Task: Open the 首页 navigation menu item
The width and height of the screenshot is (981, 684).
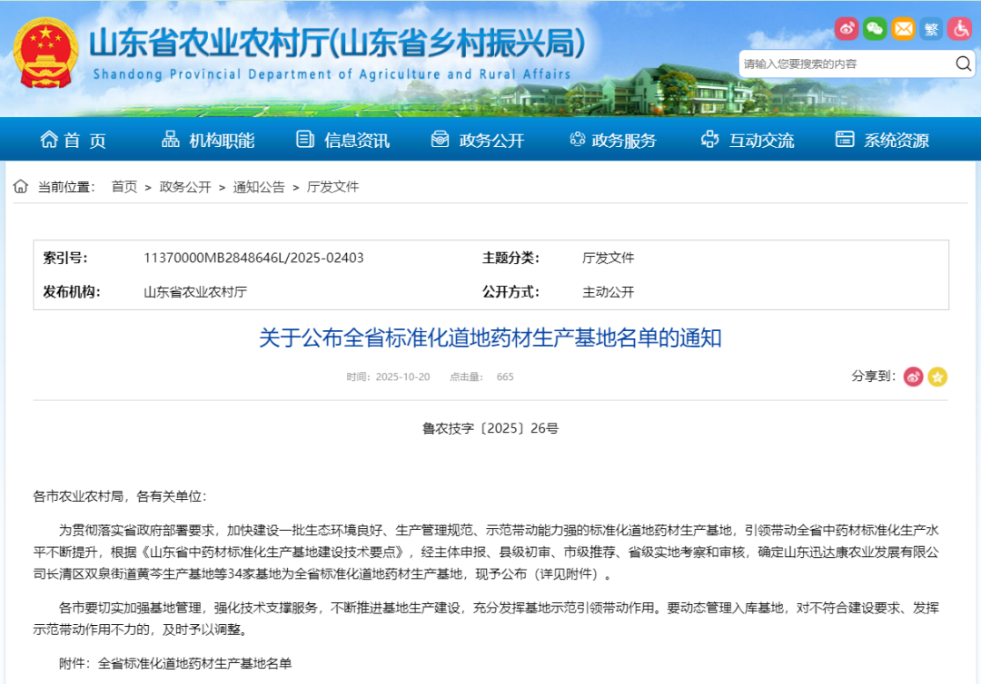Action: pos(73,141)
